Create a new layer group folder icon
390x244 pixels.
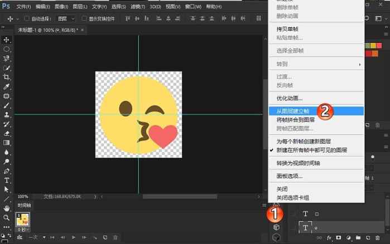click(358, 238)
